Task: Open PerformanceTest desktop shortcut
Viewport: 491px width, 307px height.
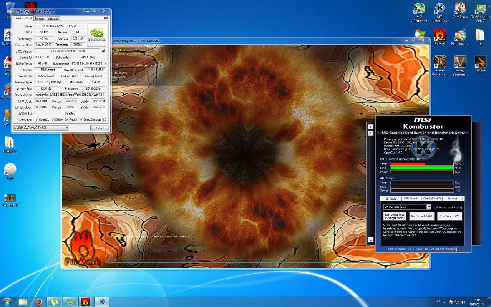Action: (x=460, y=37)
